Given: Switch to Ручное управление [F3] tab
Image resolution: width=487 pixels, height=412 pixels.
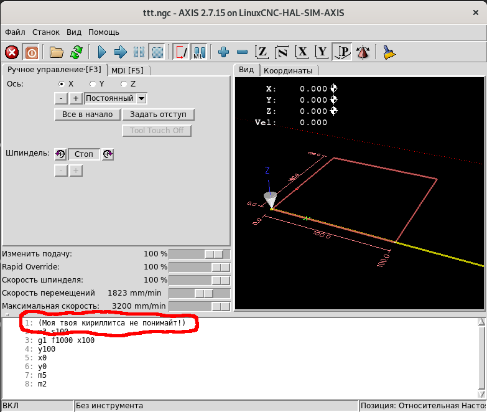Looking at the screenshot, I should pos(54,70).
